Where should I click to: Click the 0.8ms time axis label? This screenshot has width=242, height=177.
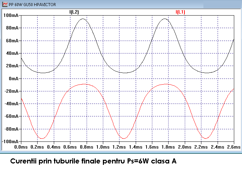87,147
